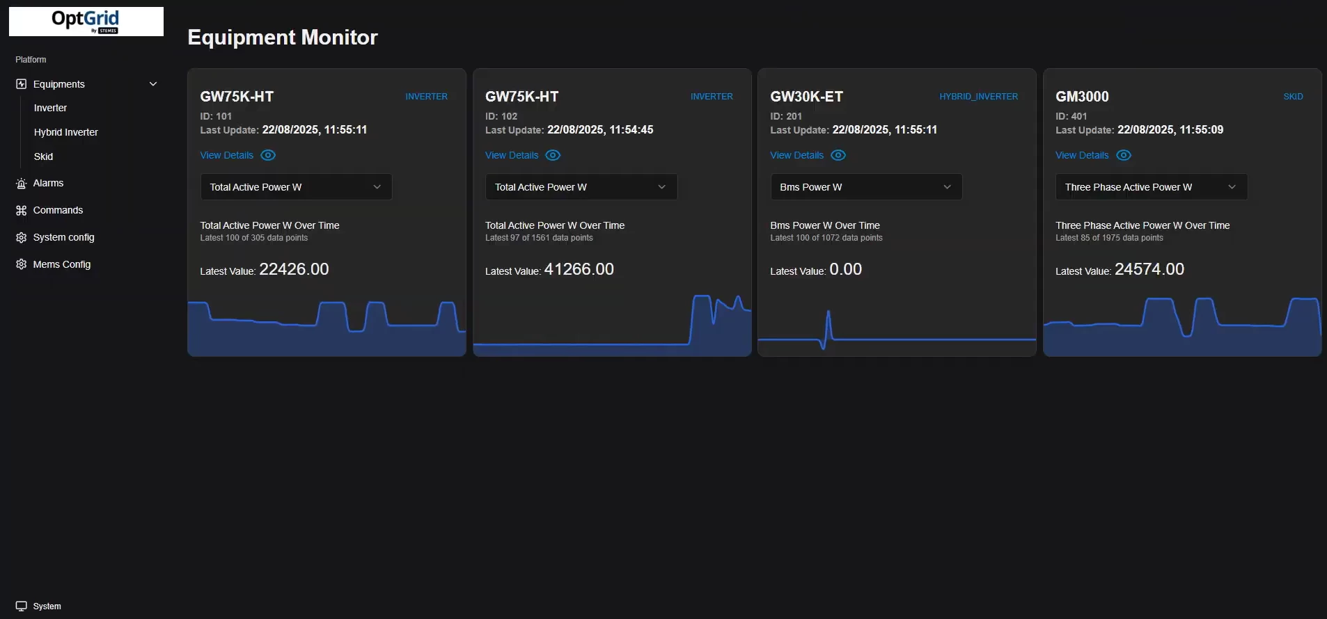
Task: Click eye icon on GM3000 card
Action: tap(1124, 155)
